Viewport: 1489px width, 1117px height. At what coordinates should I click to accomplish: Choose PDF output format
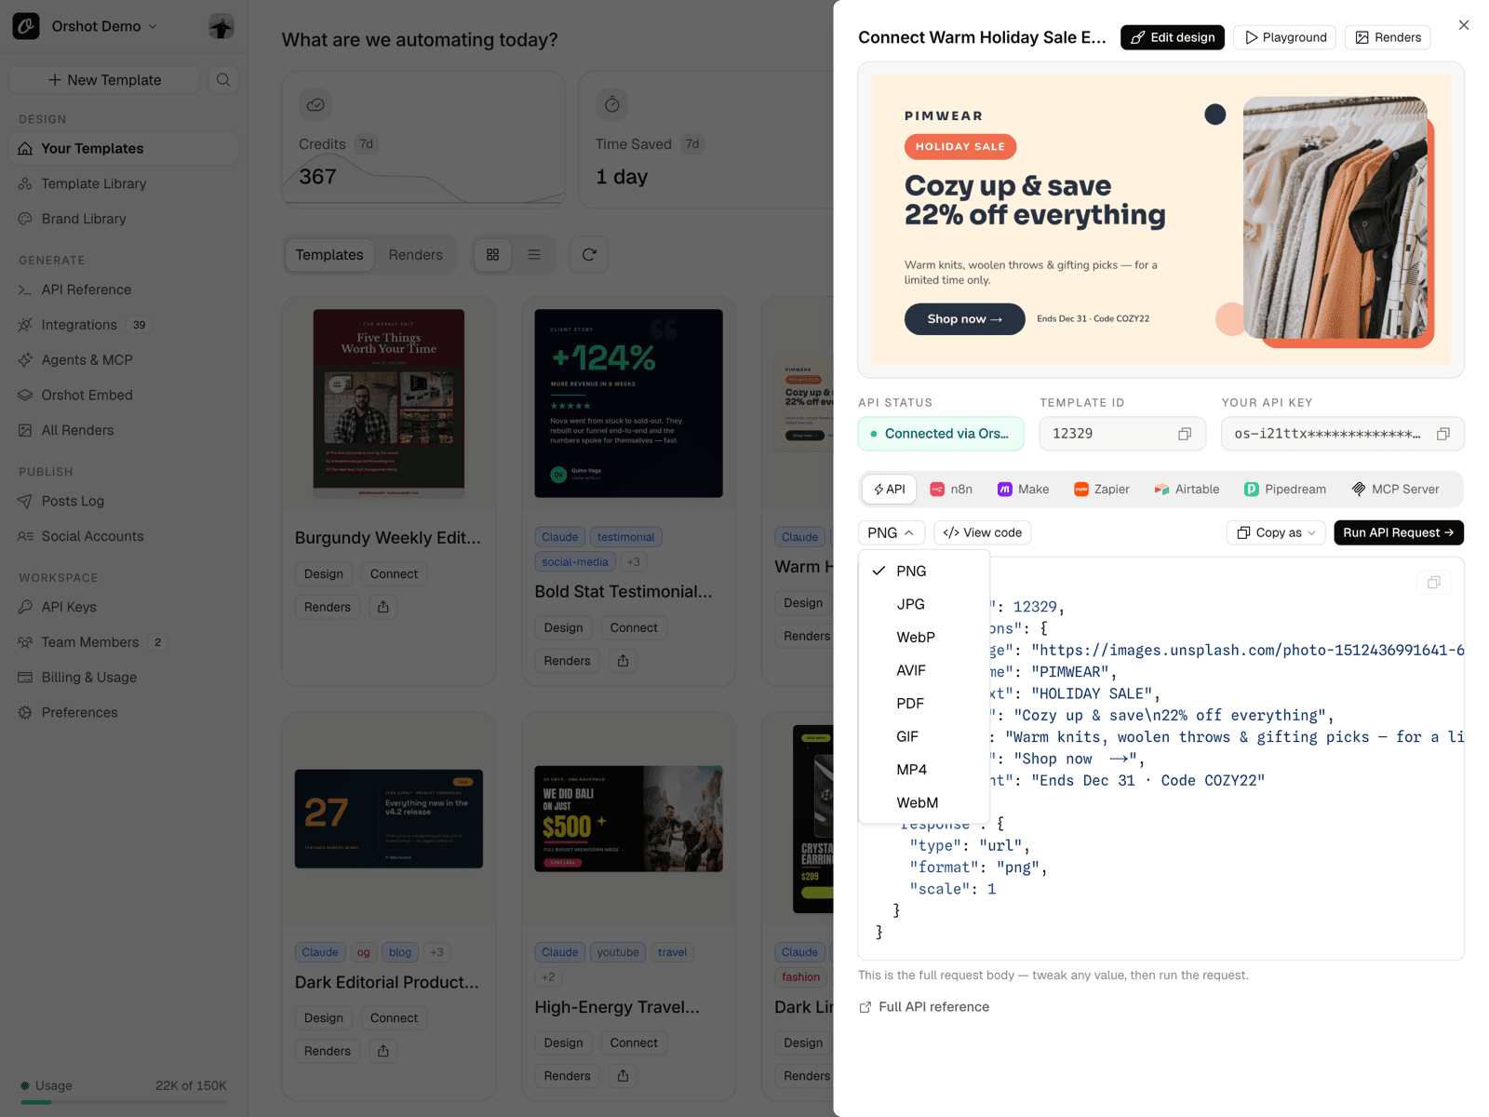923,704
